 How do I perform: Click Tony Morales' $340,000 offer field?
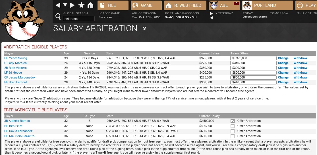click(253, 63)
